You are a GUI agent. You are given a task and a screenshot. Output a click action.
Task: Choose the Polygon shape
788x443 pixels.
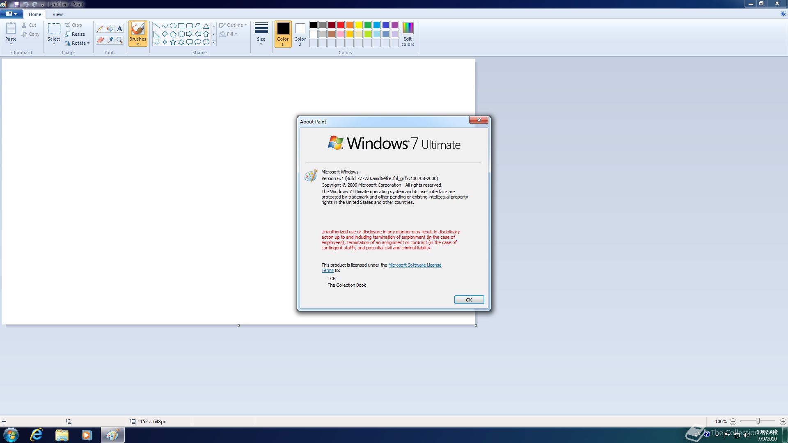[197, 25]
